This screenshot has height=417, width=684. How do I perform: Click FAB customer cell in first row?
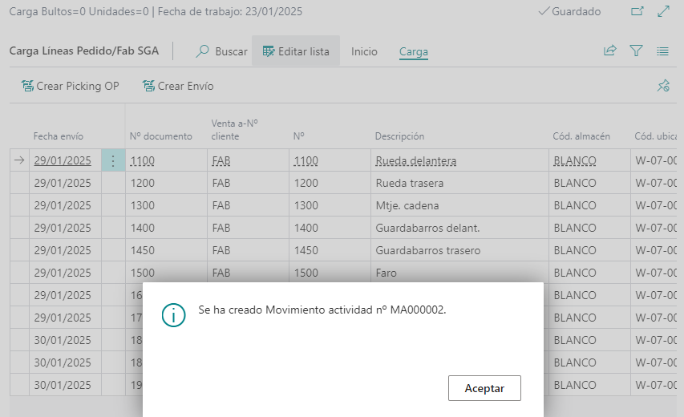tap(248, 160)
